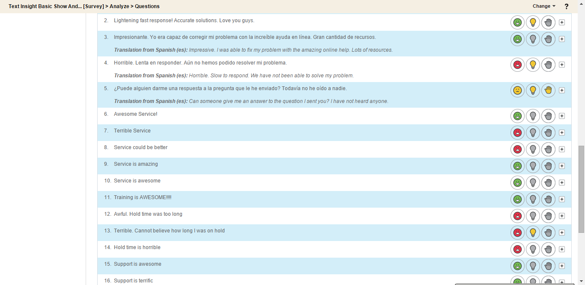Click the 'Terrible Service' response text
585x285 pixels.
132,131
